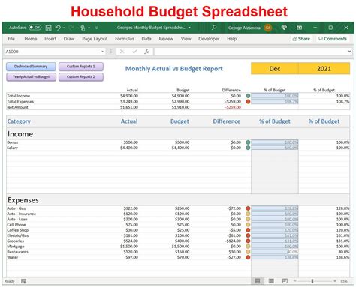Select the Net Amount row label
Viewport: 356px width, 287px height.
click(x=17, y=107)
